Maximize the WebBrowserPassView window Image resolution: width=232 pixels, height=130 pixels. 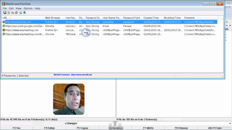[213, 4]
